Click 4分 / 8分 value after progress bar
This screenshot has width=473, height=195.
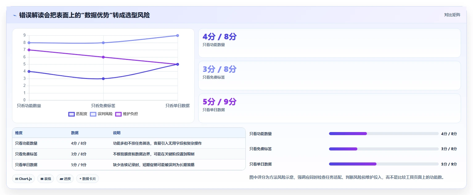pyautogui.click(x=449, y=134)
